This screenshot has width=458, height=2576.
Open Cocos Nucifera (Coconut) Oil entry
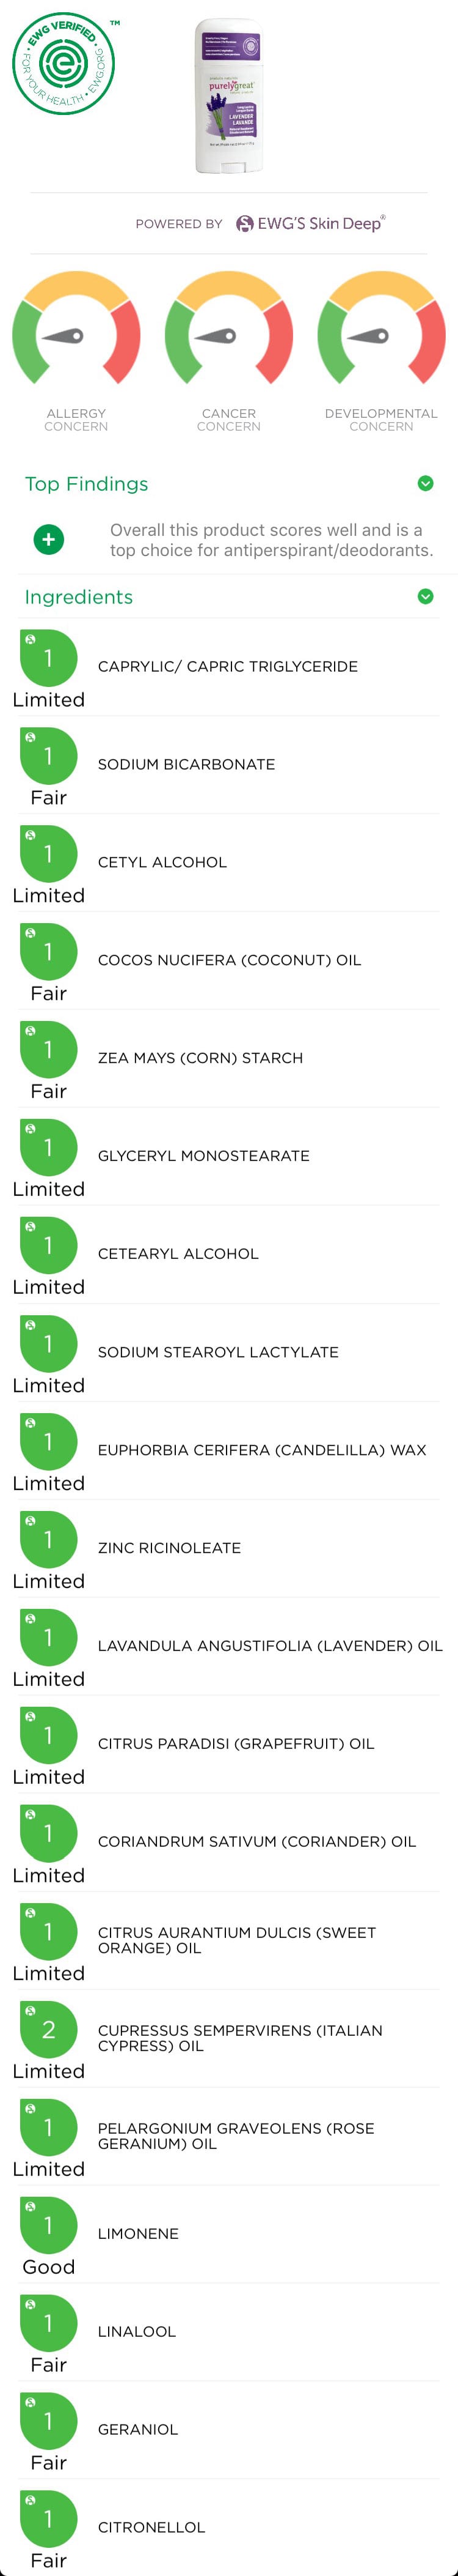point(228,960)
